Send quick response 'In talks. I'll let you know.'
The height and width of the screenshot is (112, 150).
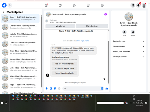point(64,68)
